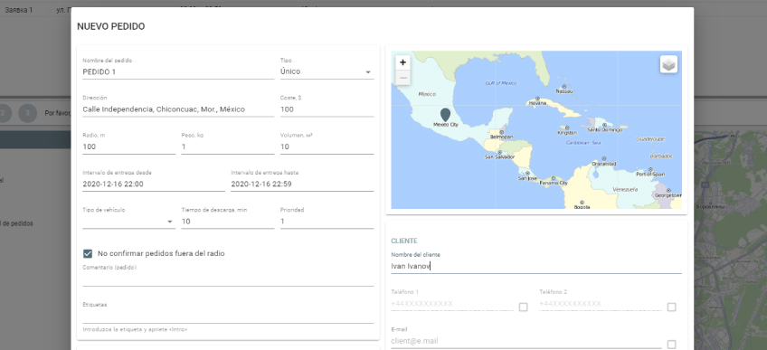Tick the Teléfono 2 checkbox
Image resolution: width=767 pixels, height=350 pixels.
672,307
